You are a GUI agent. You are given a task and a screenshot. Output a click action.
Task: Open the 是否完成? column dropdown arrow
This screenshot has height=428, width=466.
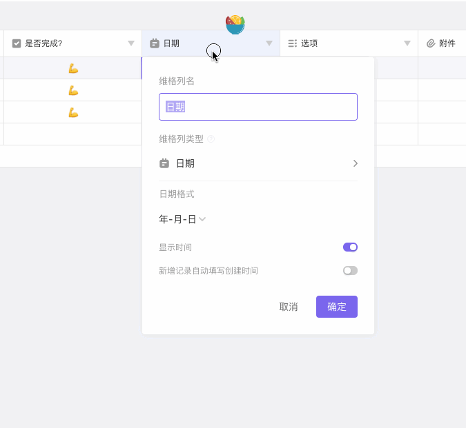coord(130,43)
